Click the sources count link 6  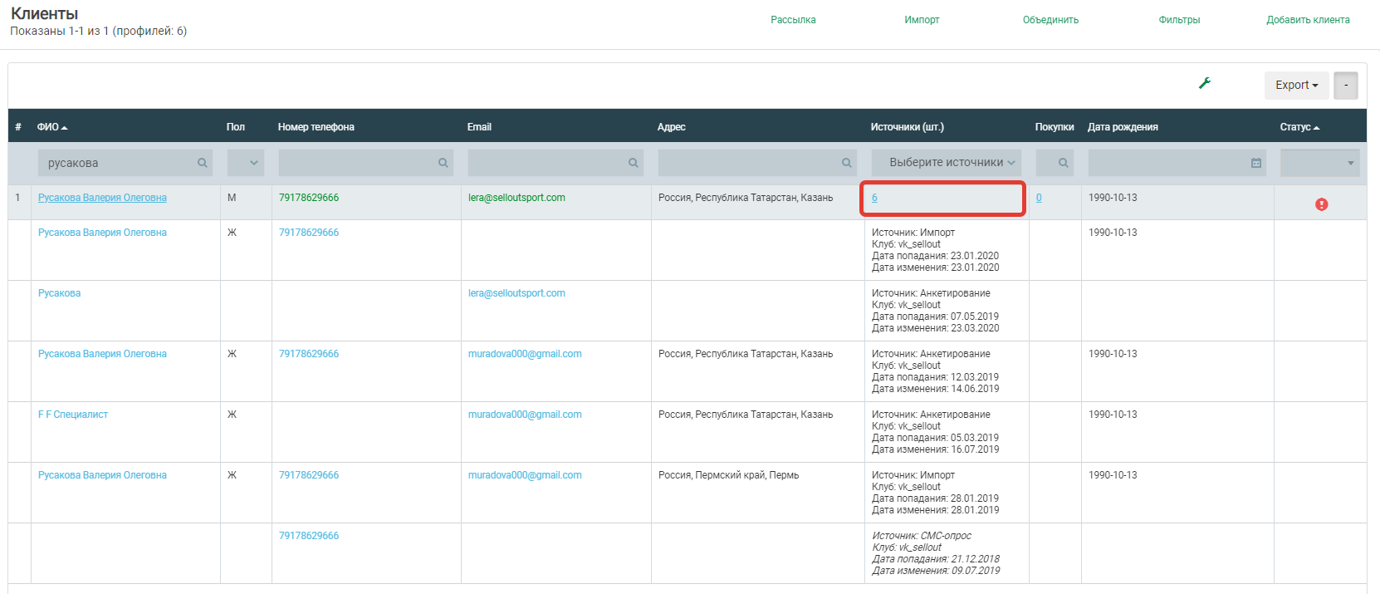pyautogui.click(x=874, y=198)
